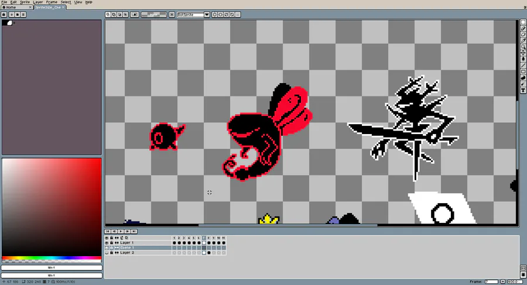Click the palette presets square icon
Screen dimensions: 527x285
(x=17, y=15)
